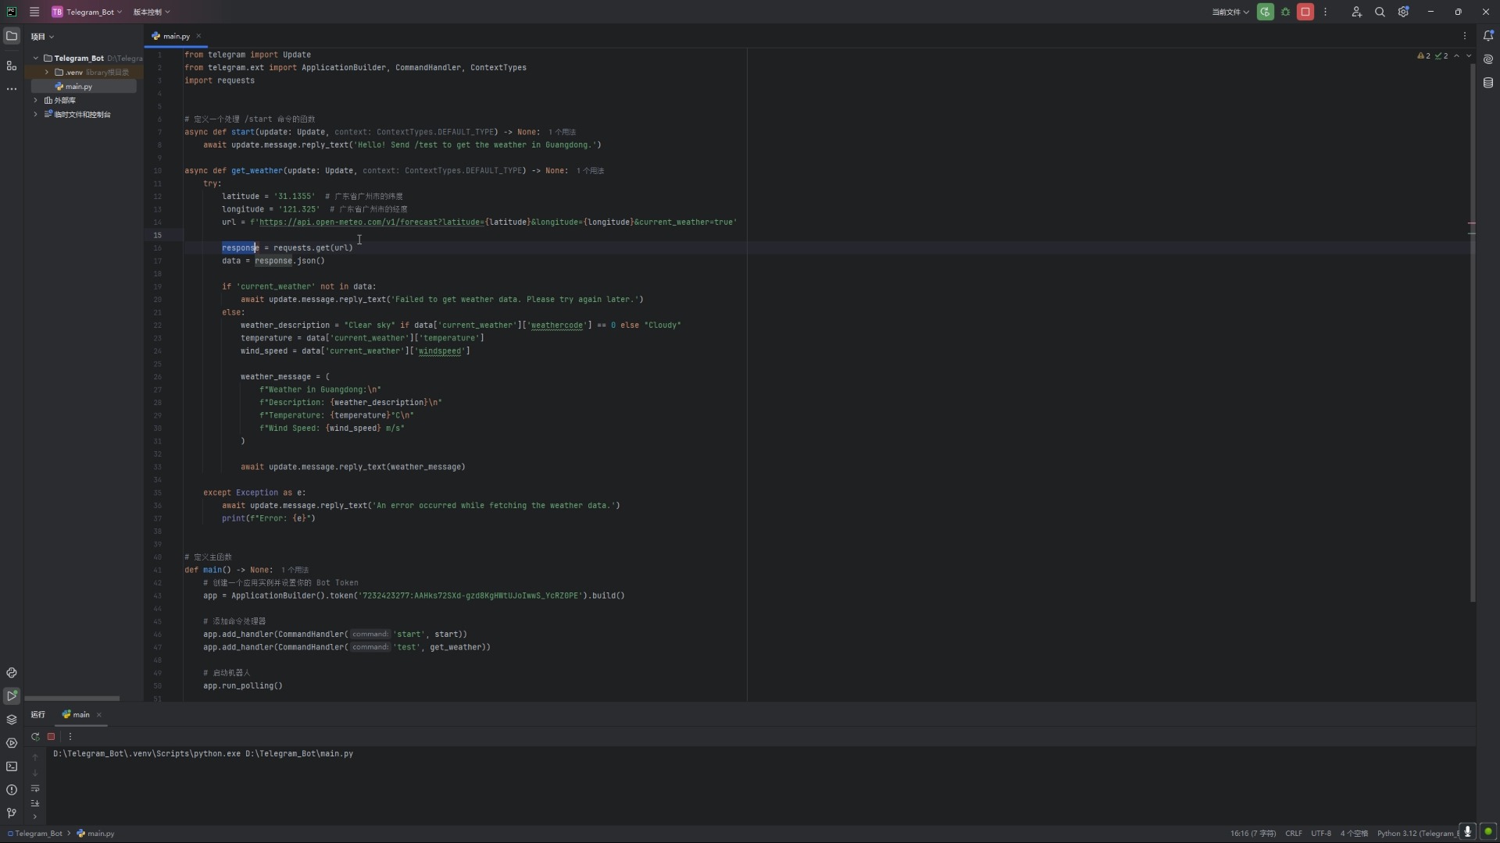This screenshot has width=1500, height=843.
Task: Open editor tab options menu
Action: tap(1465, 36)
